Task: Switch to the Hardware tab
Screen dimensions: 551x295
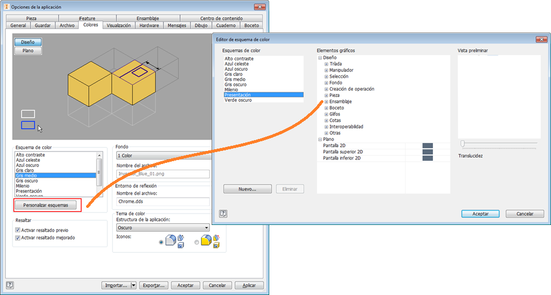Action: coord(149,26)
